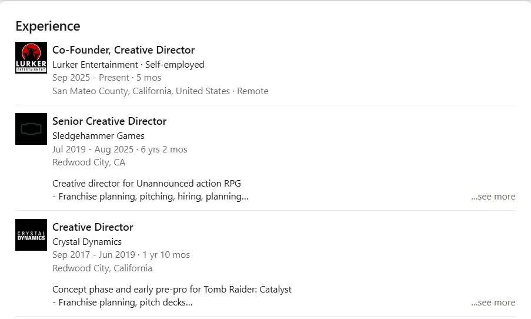Open the Senior Creative Director position

click(x=109, y=121)
